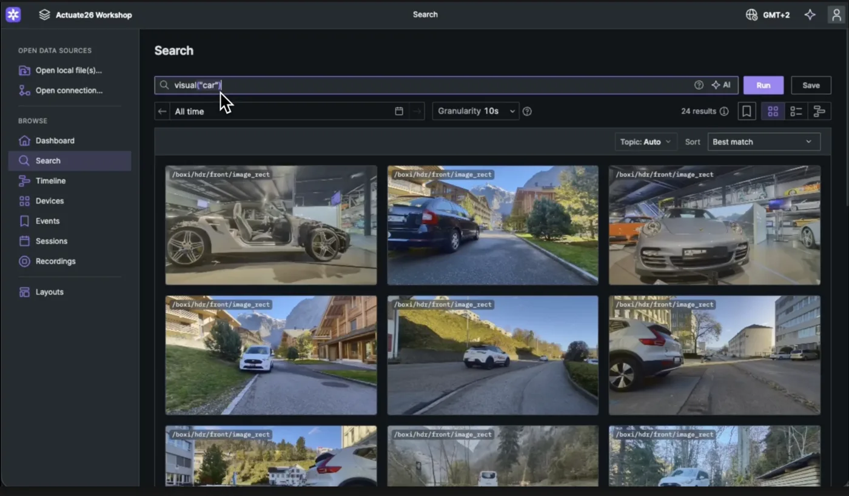Click the Events bookmark icon in sidebar
Image resolution: width=849 pixels, height=496 pixels.
24,221
